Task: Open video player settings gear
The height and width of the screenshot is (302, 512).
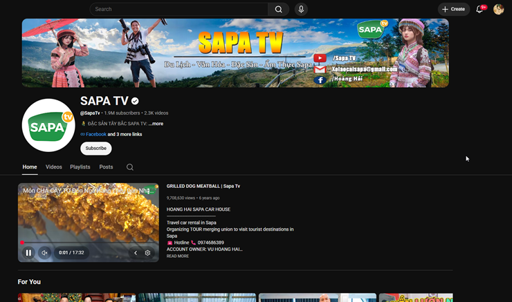Action: 147,253
